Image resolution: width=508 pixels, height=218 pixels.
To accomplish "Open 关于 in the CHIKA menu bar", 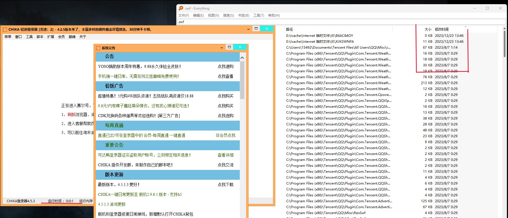I will (x=83, y=37).
